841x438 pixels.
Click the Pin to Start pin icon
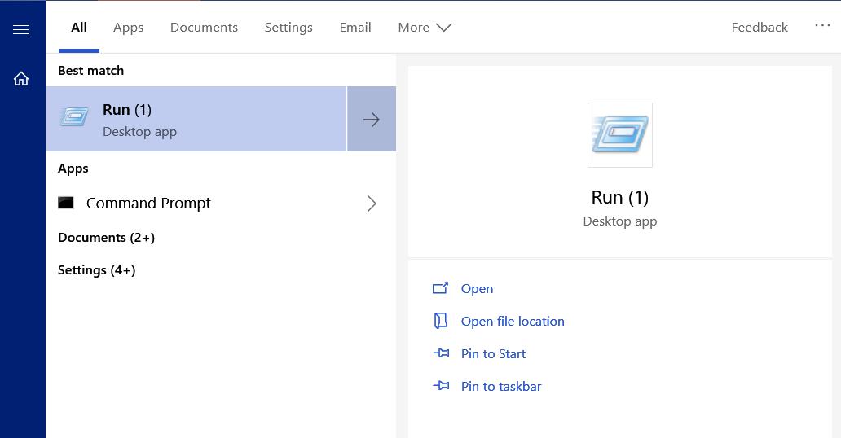tap(441, 353)
